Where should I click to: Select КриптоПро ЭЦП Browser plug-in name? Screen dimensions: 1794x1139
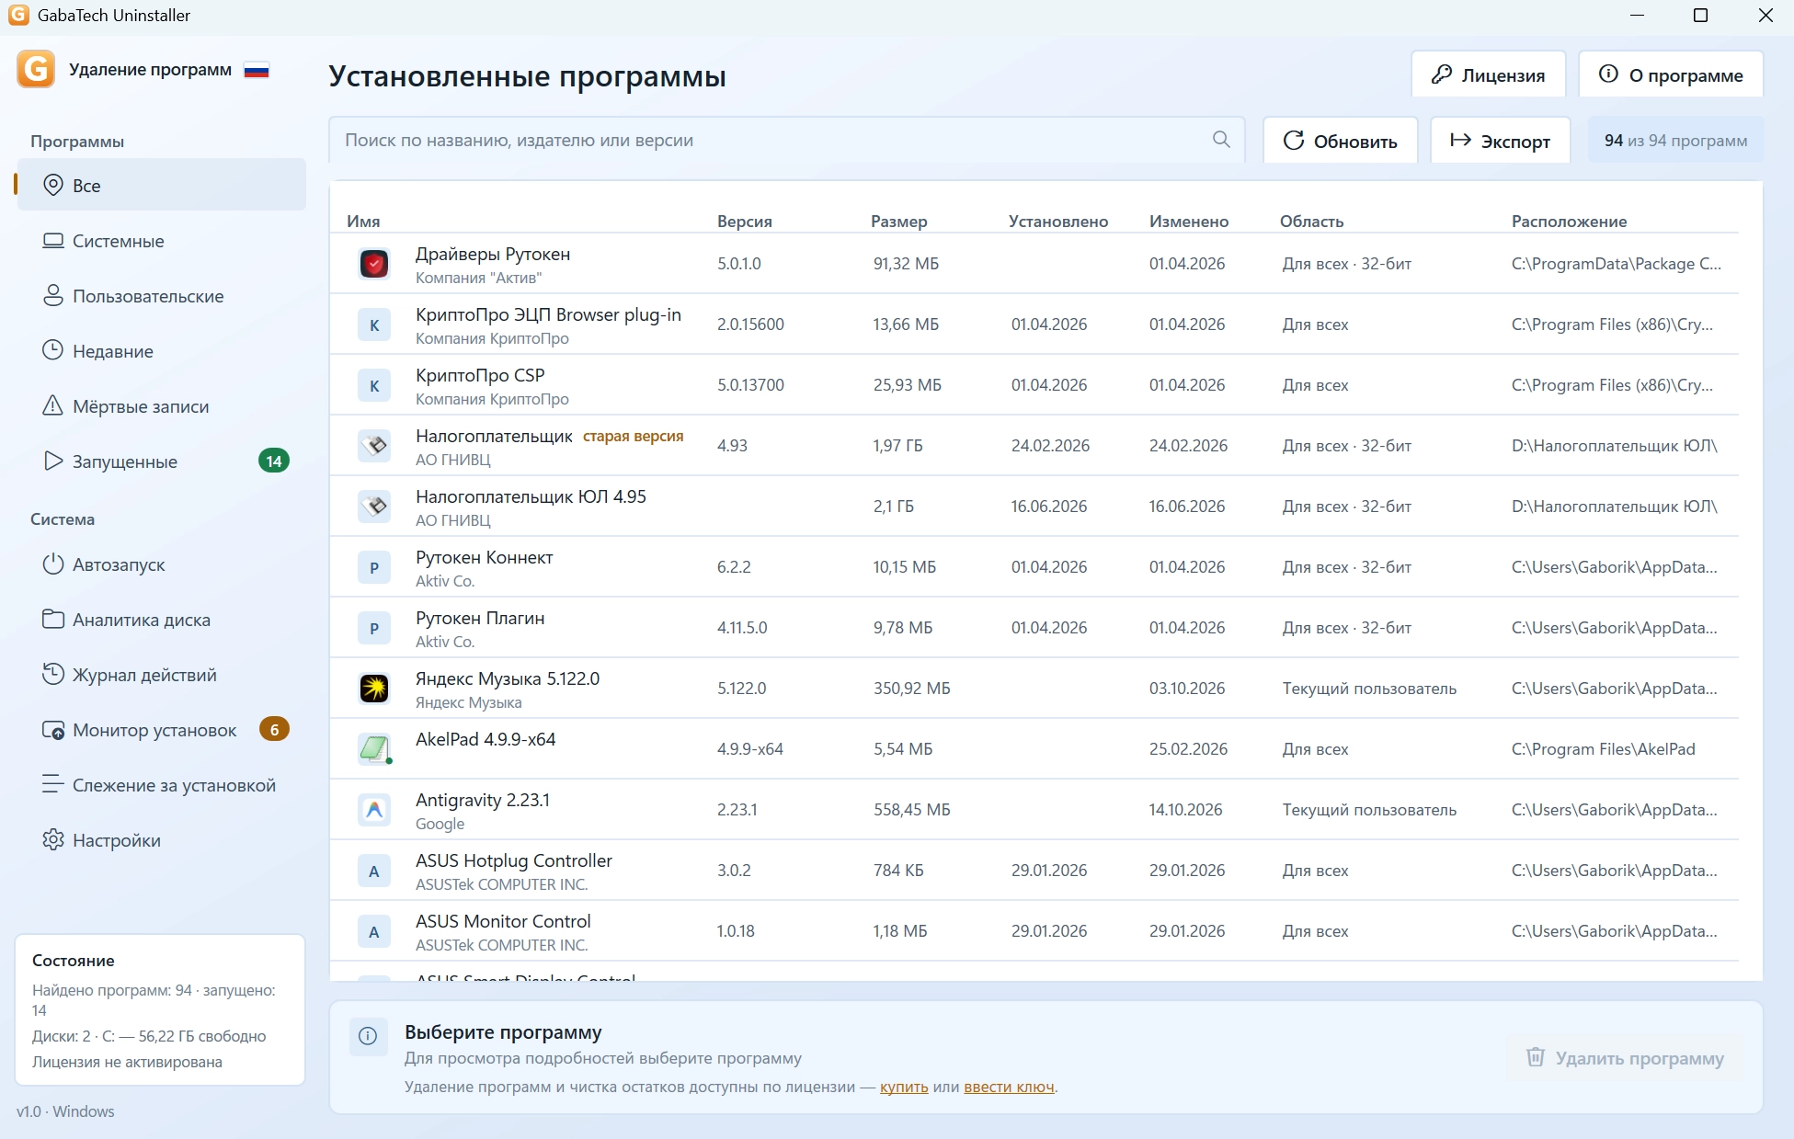pyautogui.click(x=548, y=314)
